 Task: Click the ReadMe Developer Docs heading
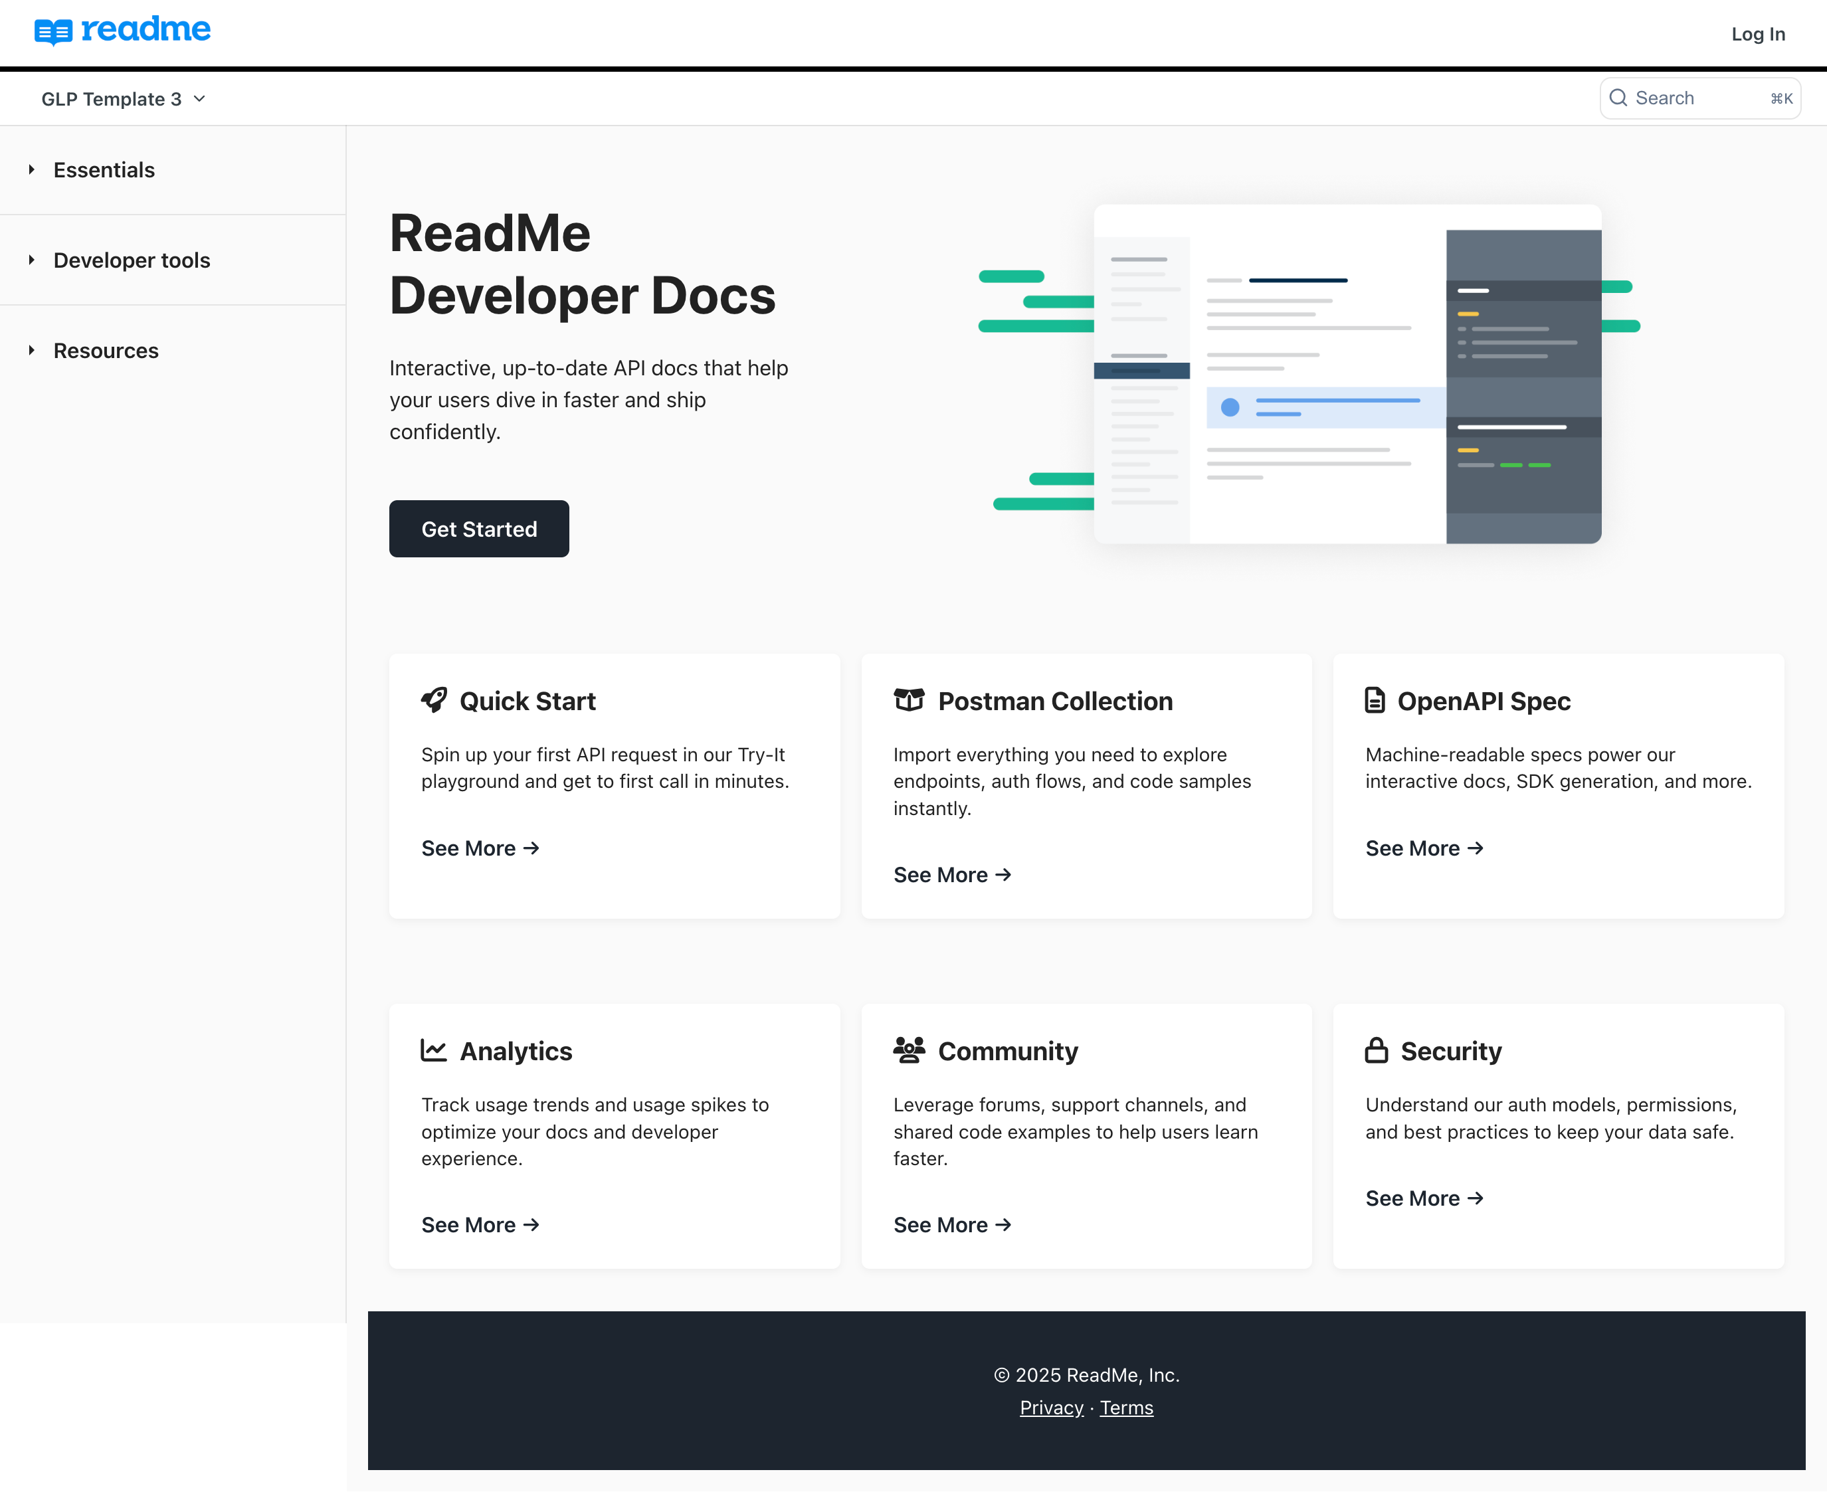point(583,264)
